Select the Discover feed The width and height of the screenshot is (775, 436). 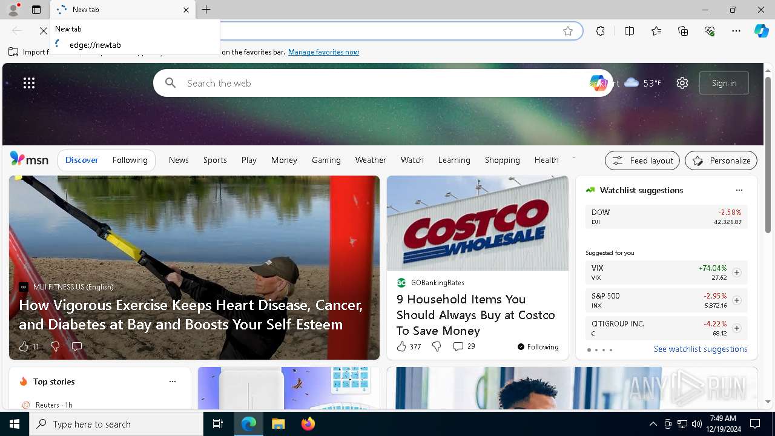[82, 160]
